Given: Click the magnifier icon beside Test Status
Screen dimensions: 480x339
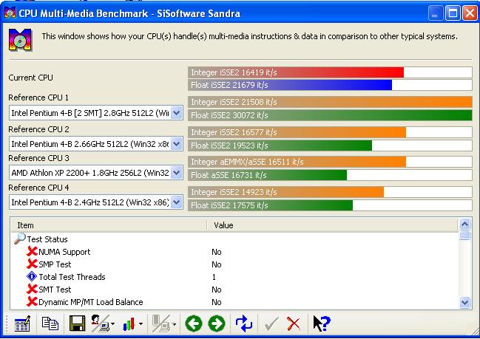Looking at the screenshot, I should tap(19, 239).
